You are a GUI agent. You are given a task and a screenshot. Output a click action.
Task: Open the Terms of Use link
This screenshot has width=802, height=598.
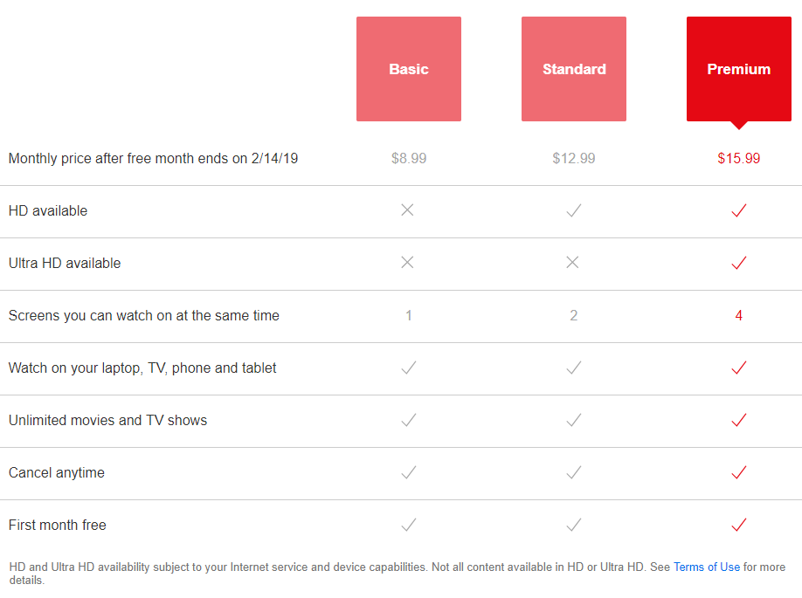(x=707, y=567)
